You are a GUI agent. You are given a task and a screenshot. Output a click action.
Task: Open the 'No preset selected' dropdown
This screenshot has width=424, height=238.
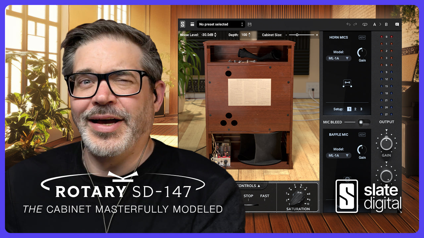point(221,24)
